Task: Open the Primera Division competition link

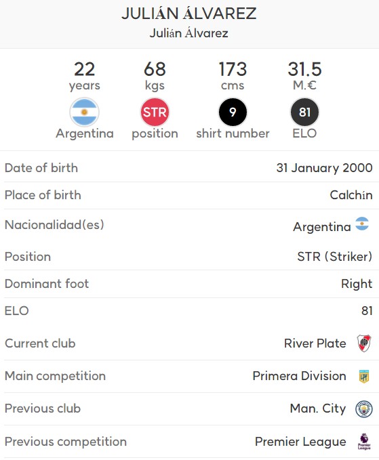Action: click(300, 376)
